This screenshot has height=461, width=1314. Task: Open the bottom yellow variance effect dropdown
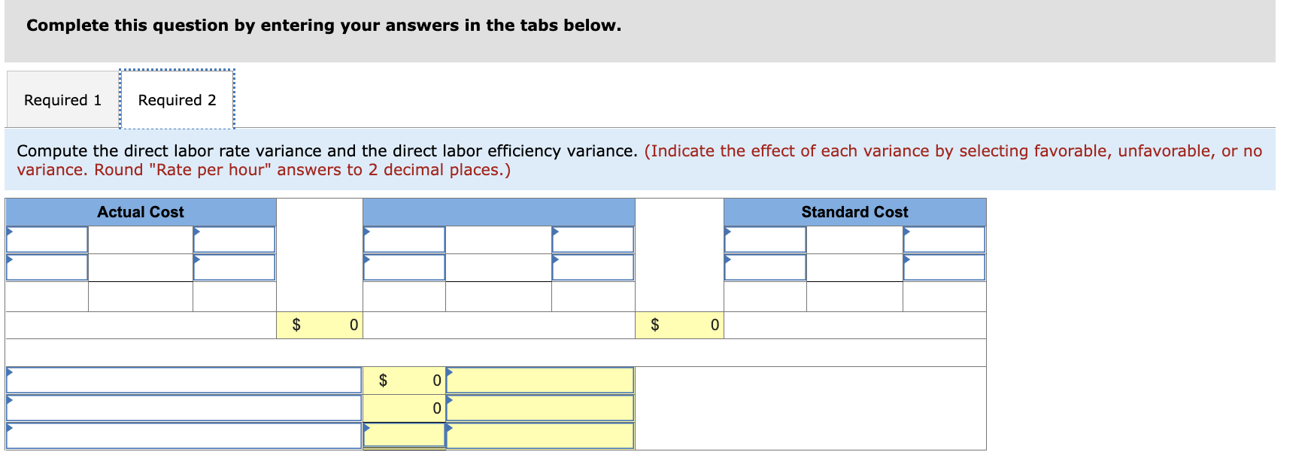tap(540, 435)
